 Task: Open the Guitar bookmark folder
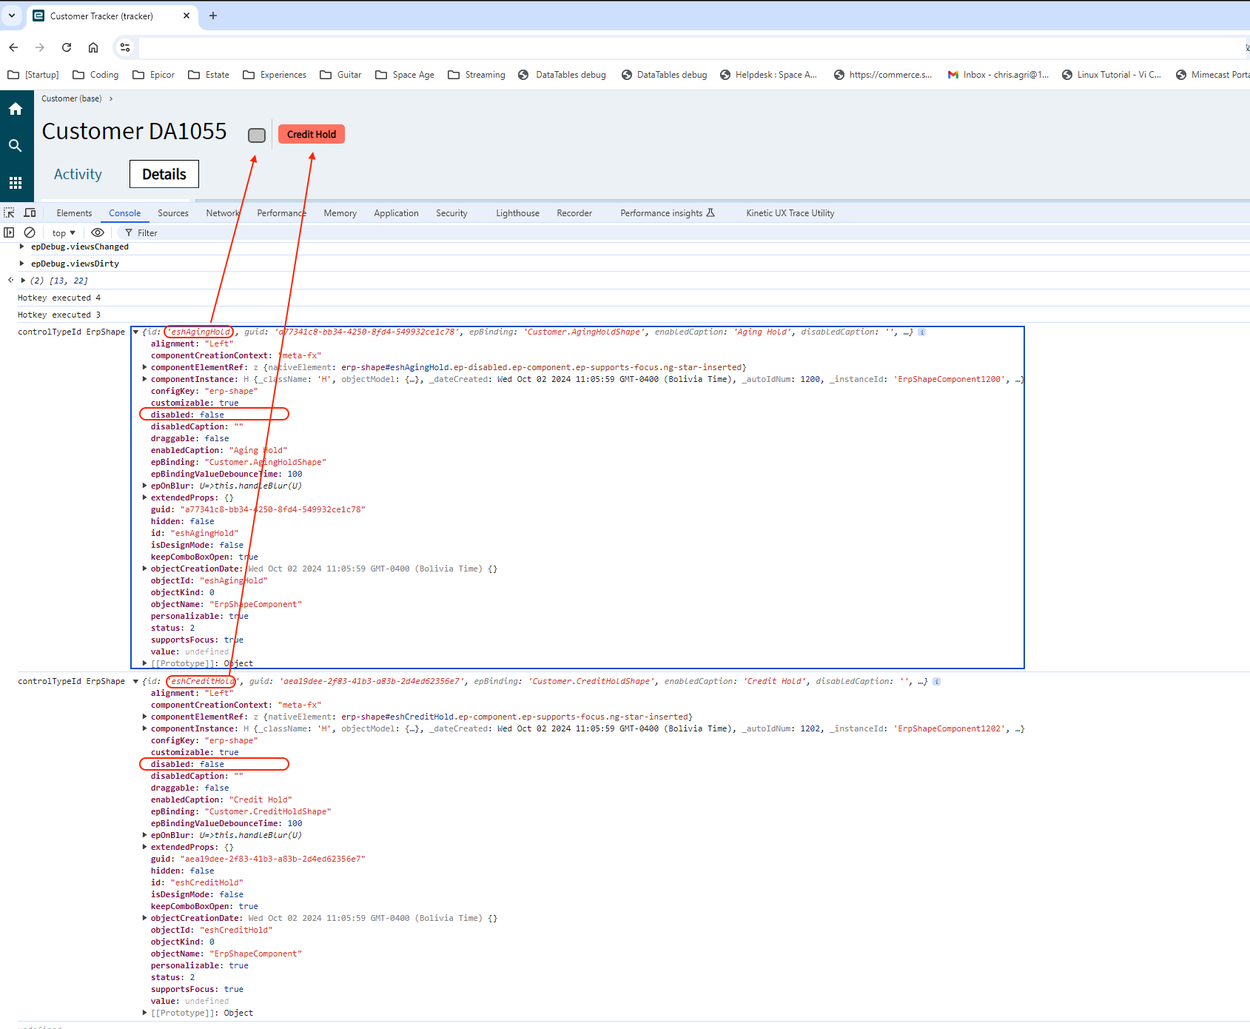coord(340,75)
